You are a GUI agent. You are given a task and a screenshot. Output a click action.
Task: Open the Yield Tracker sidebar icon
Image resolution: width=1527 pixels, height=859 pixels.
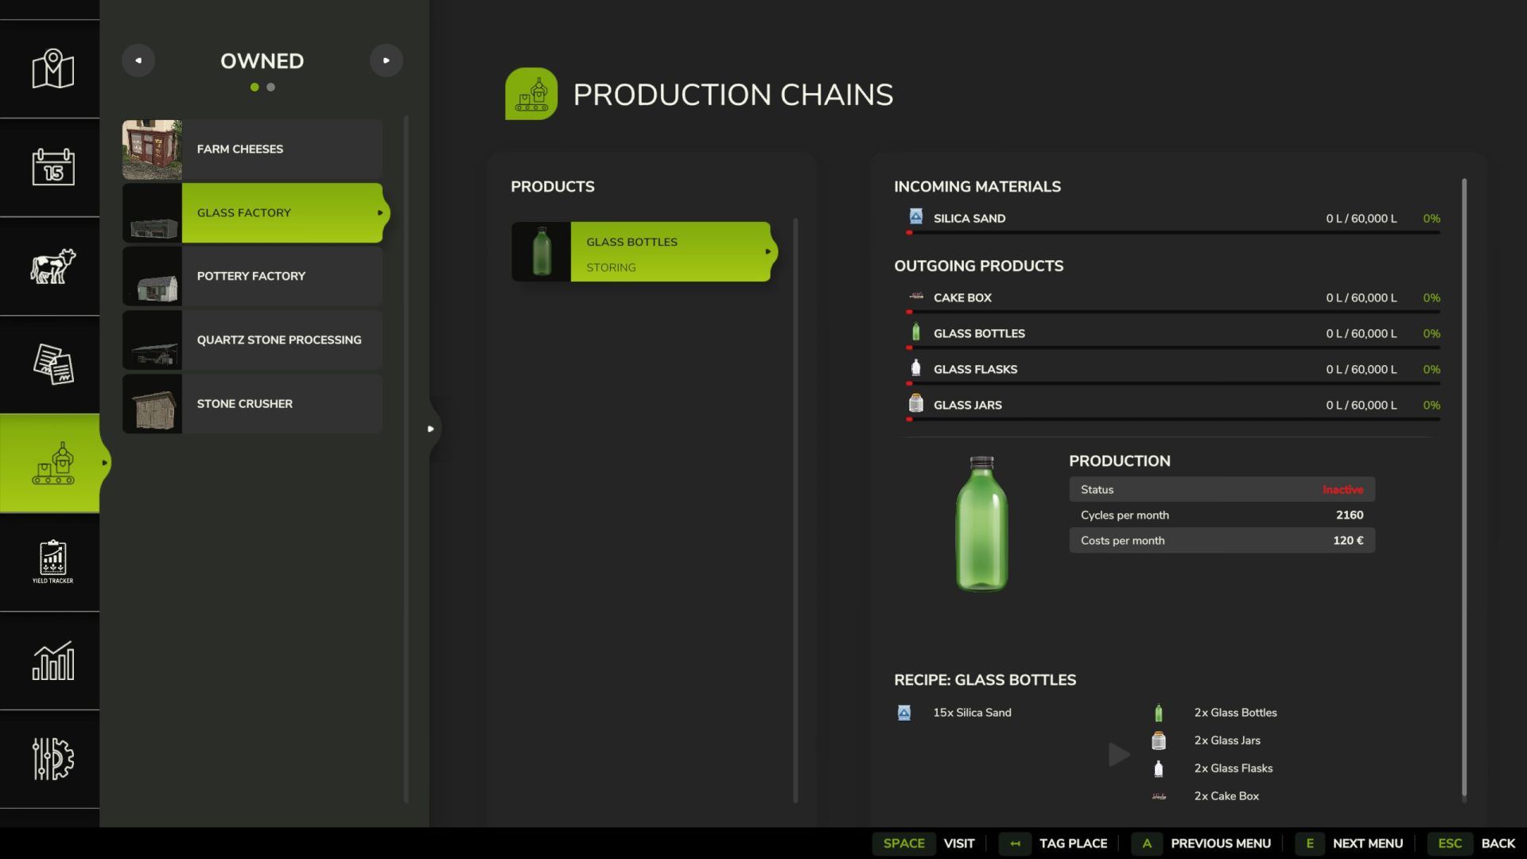[x=52, y=562]
